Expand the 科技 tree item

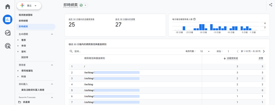tap(18, 77)
